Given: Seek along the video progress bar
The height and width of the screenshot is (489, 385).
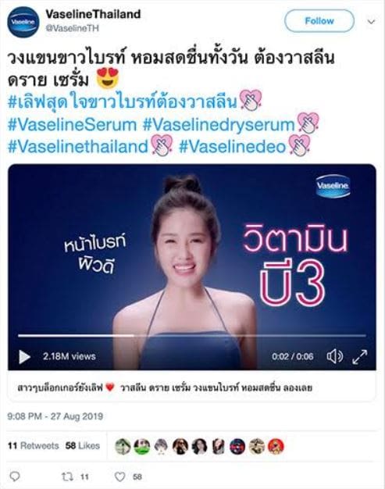Looking at the screenshot, I should pyautogui.click(x=192, y=336).
